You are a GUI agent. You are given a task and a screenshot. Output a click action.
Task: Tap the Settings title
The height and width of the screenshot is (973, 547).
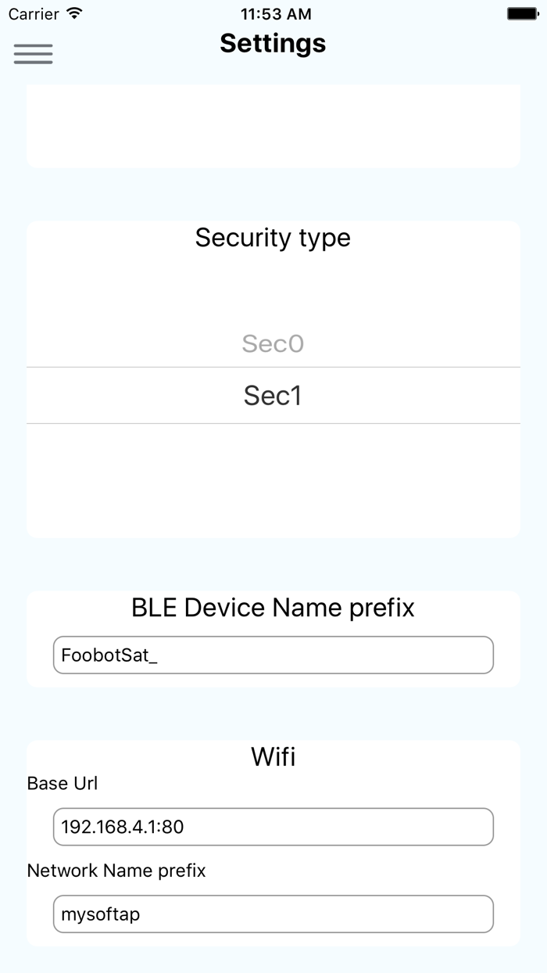(273, 43)
